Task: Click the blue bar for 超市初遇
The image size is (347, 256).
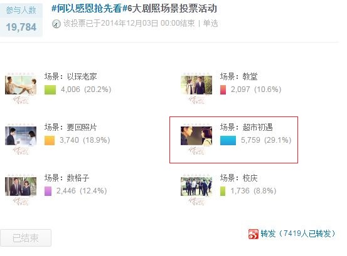Action: click(228, 141)
